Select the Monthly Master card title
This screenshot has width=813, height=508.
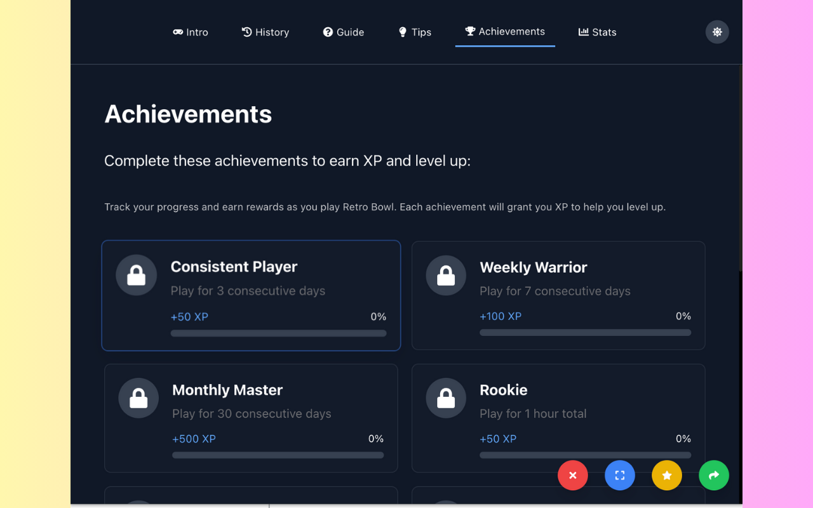pos(227,390)
